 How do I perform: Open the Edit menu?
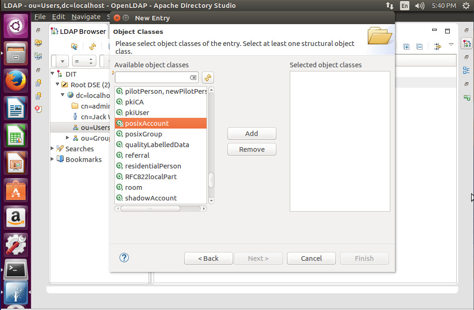click(59, 17)
